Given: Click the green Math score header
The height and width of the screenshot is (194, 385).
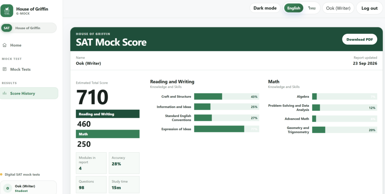Looking at the screenshot, I should click(108, 134).
